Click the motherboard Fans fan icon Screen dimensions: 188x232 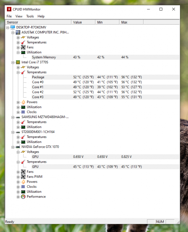click(23, 47)
